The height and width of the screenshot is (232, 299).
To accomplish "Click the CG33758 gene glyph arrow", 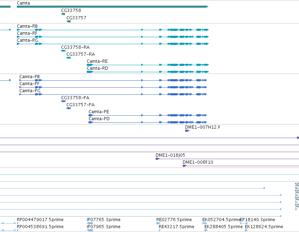I will [63, 14].
